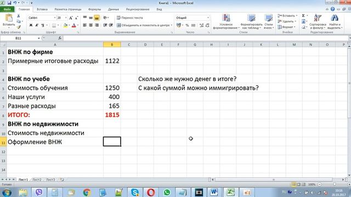The image size is (351, 197).
Task: Apply top vertical alignment
Action: 85,18
